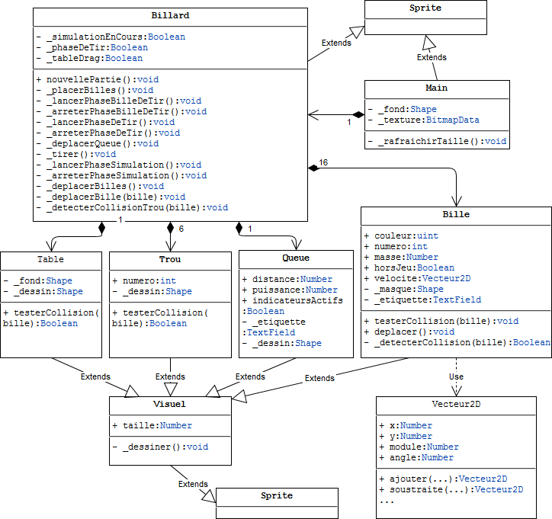
Task: Select _etiquette:TextField in the Bille class
Action: pyautogui.click(x=423, y=300)
